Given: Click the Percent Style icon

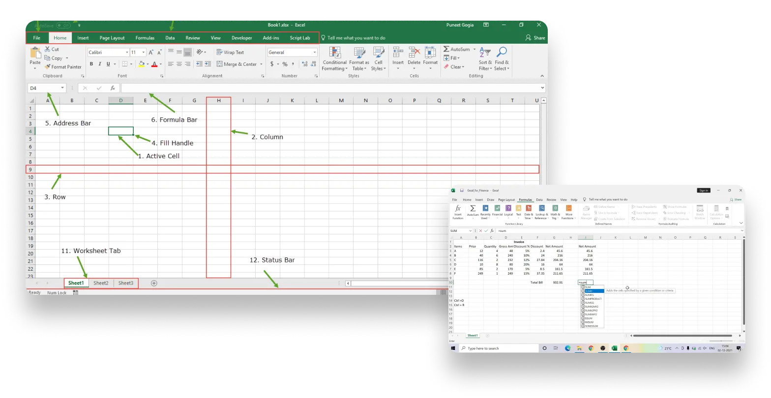Looking at the screenshot, I should (x=285, y=64).
